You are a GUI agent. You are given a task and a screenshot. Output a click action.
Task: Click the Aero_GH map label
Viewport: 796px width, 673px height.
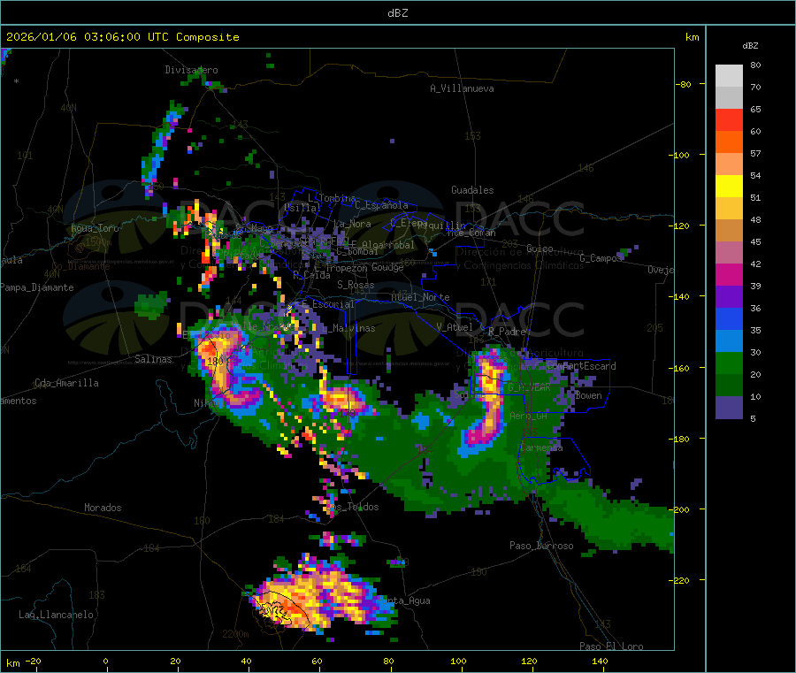pos(529,416)
